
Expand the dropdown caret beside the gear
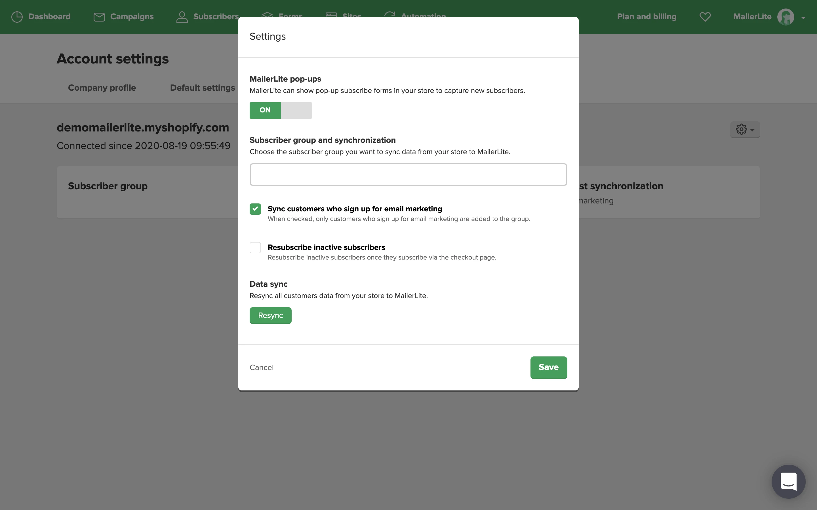pos(752,130)
